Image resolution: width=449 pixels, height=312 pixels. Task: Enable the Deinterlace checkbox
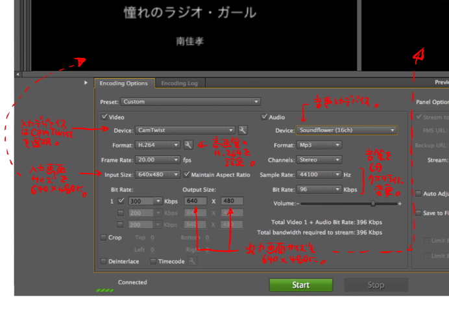point(103,261)
